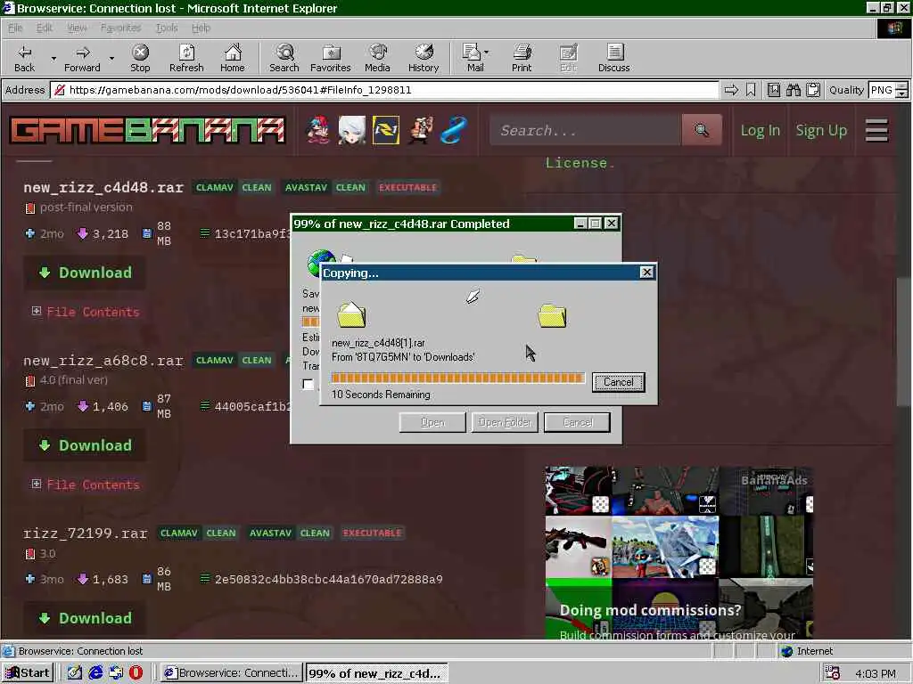Viewport: 913px width, 684px height.
Task: Open Friday Night Funkin game icon
Action: click(318, 130)
